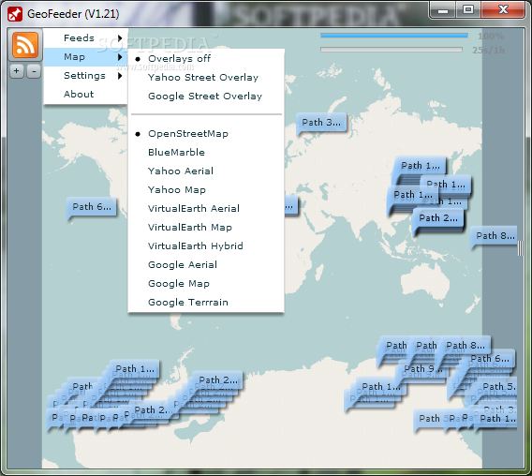This screenshot has width=532, height=476.
Task: Click the orange RSS feed icon button
Action: pyautogui.click(x=25, y=44)
